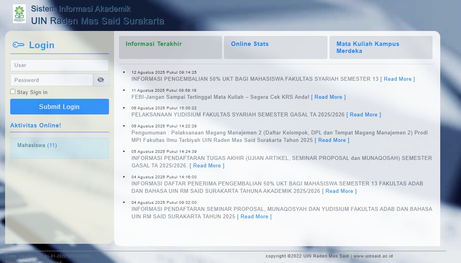The image size is (461, 263).
Task: Focus the Password input field
Action: (x=51, y=80)
